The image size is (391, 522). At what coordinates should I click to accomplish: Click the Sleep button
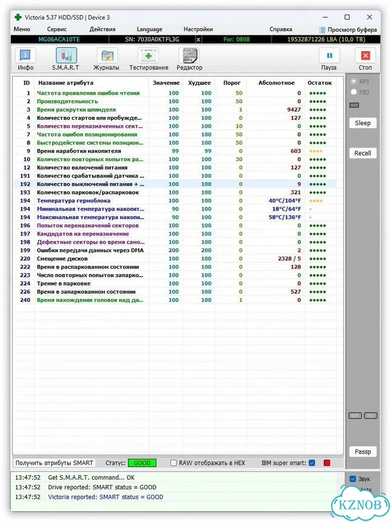click(x=363, y=123)
